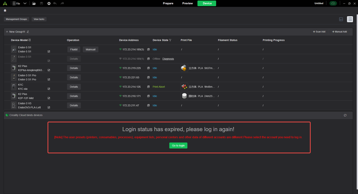
Task: Edit the K1C-xia device name
Action: pyautogui.click(x=49, y=89)
